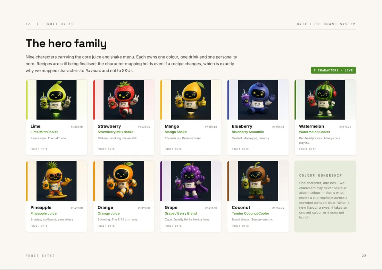This screenshot has height=270, width=382.
Task: Select the 'Pineapple Juice' drink label
Action: tap(44, 213)
